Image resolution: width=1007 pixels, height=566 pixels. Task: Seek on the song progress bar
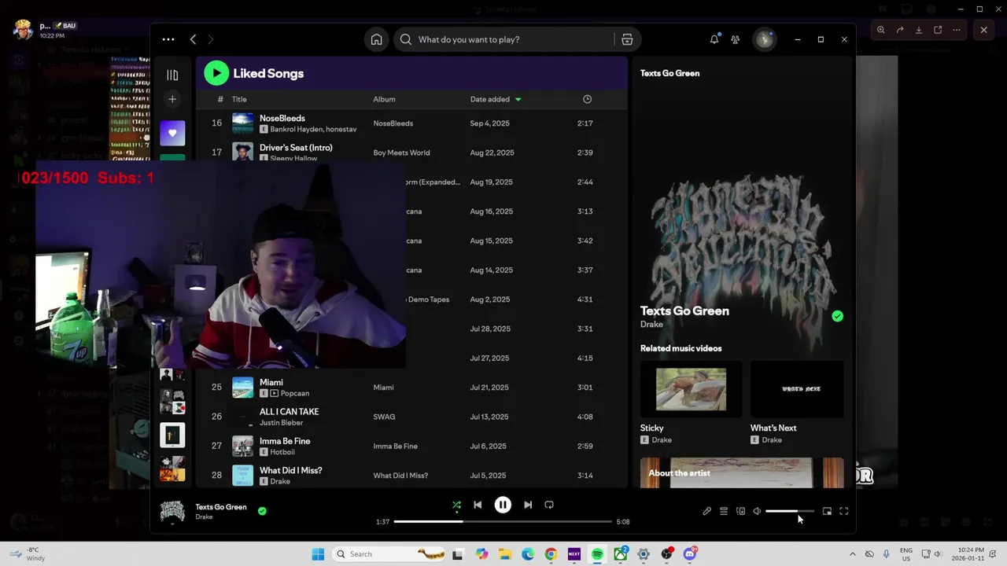(503, 521)
